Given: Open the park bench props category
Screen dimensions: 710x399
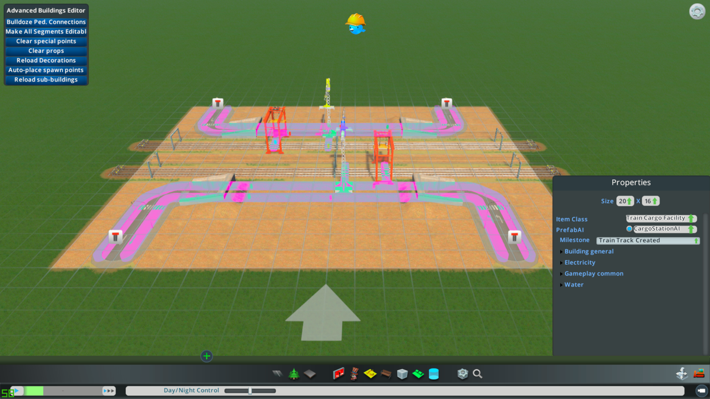Looking at the screenshot, I should (x=387, y=374).
